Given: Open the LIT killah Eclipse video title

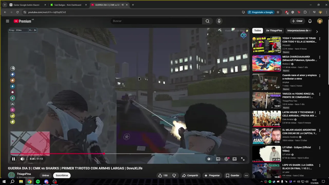Looking at the screenshot, I should pos(297,149).
